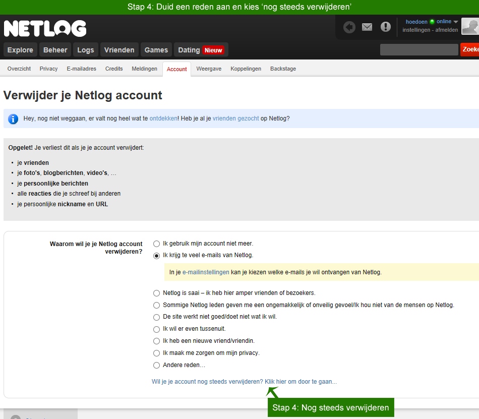479x419 pixels.
Task: Open the Games menu
Action: 156,50
